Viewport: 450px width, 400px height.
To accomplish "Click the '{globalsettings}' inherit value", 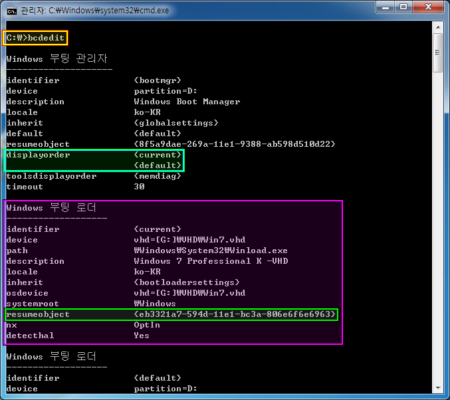I will 176,123.
